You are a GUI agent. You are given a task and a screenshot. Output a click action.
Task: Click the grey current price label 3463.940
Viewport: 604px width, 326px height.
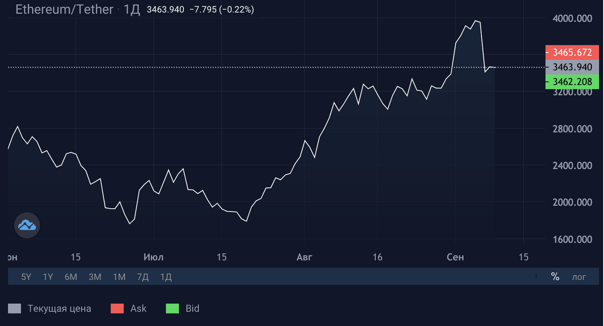tap(572, 67)
